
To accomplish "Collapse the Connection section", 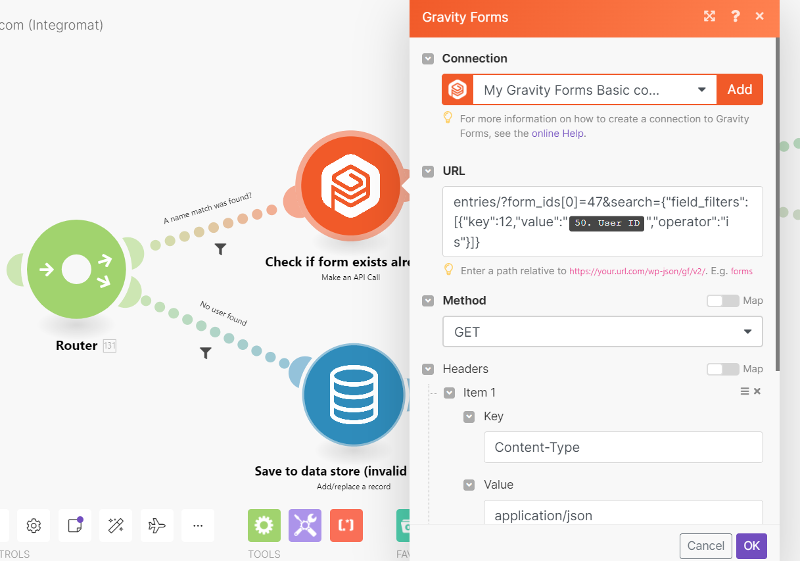I will coord(428,59).
